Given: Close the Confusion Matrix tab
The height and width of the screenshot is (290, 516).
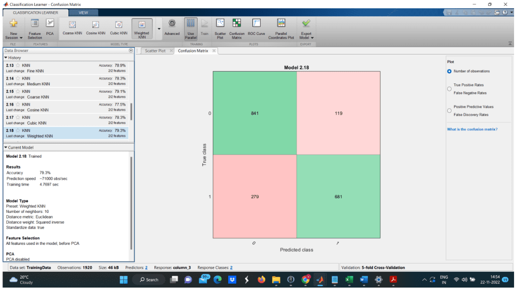Looking at the screenshot, I should [214, 51].
